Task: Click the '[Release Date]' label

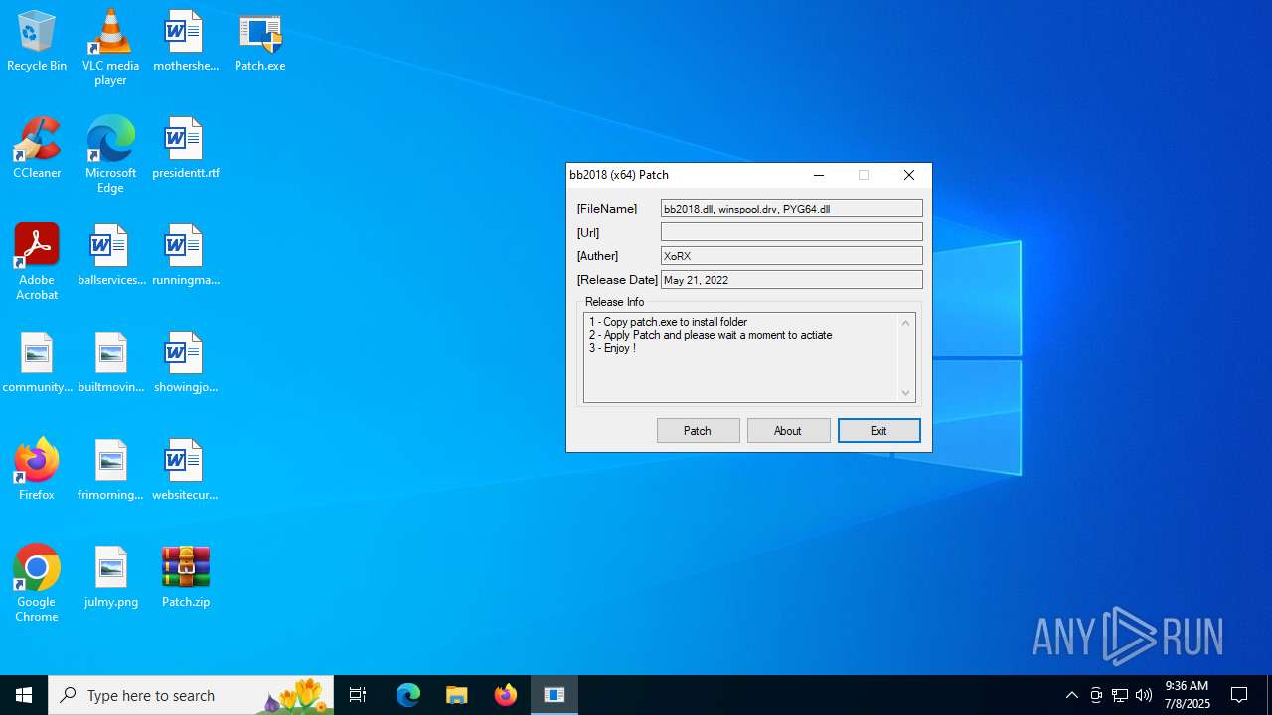Action: [x=617, y=280]
